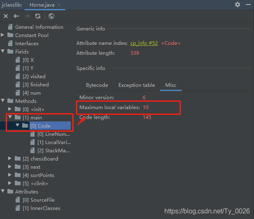Click the Attributes folder icon
Image resolution: width=254 pixels, height=219 pixels.
pos(10,191)
